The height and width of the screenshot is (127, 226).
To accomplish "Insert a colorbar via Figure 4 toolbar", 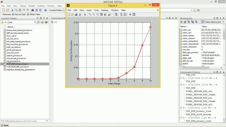I will (121, 14).
